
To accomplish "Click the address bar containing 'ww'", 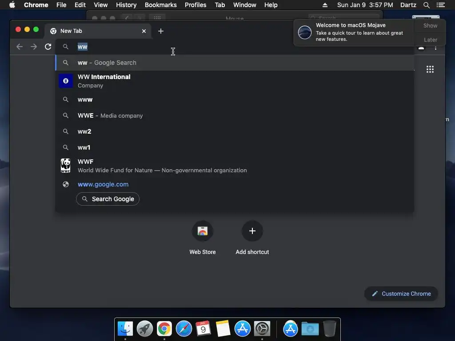I will tap(235, 47).
